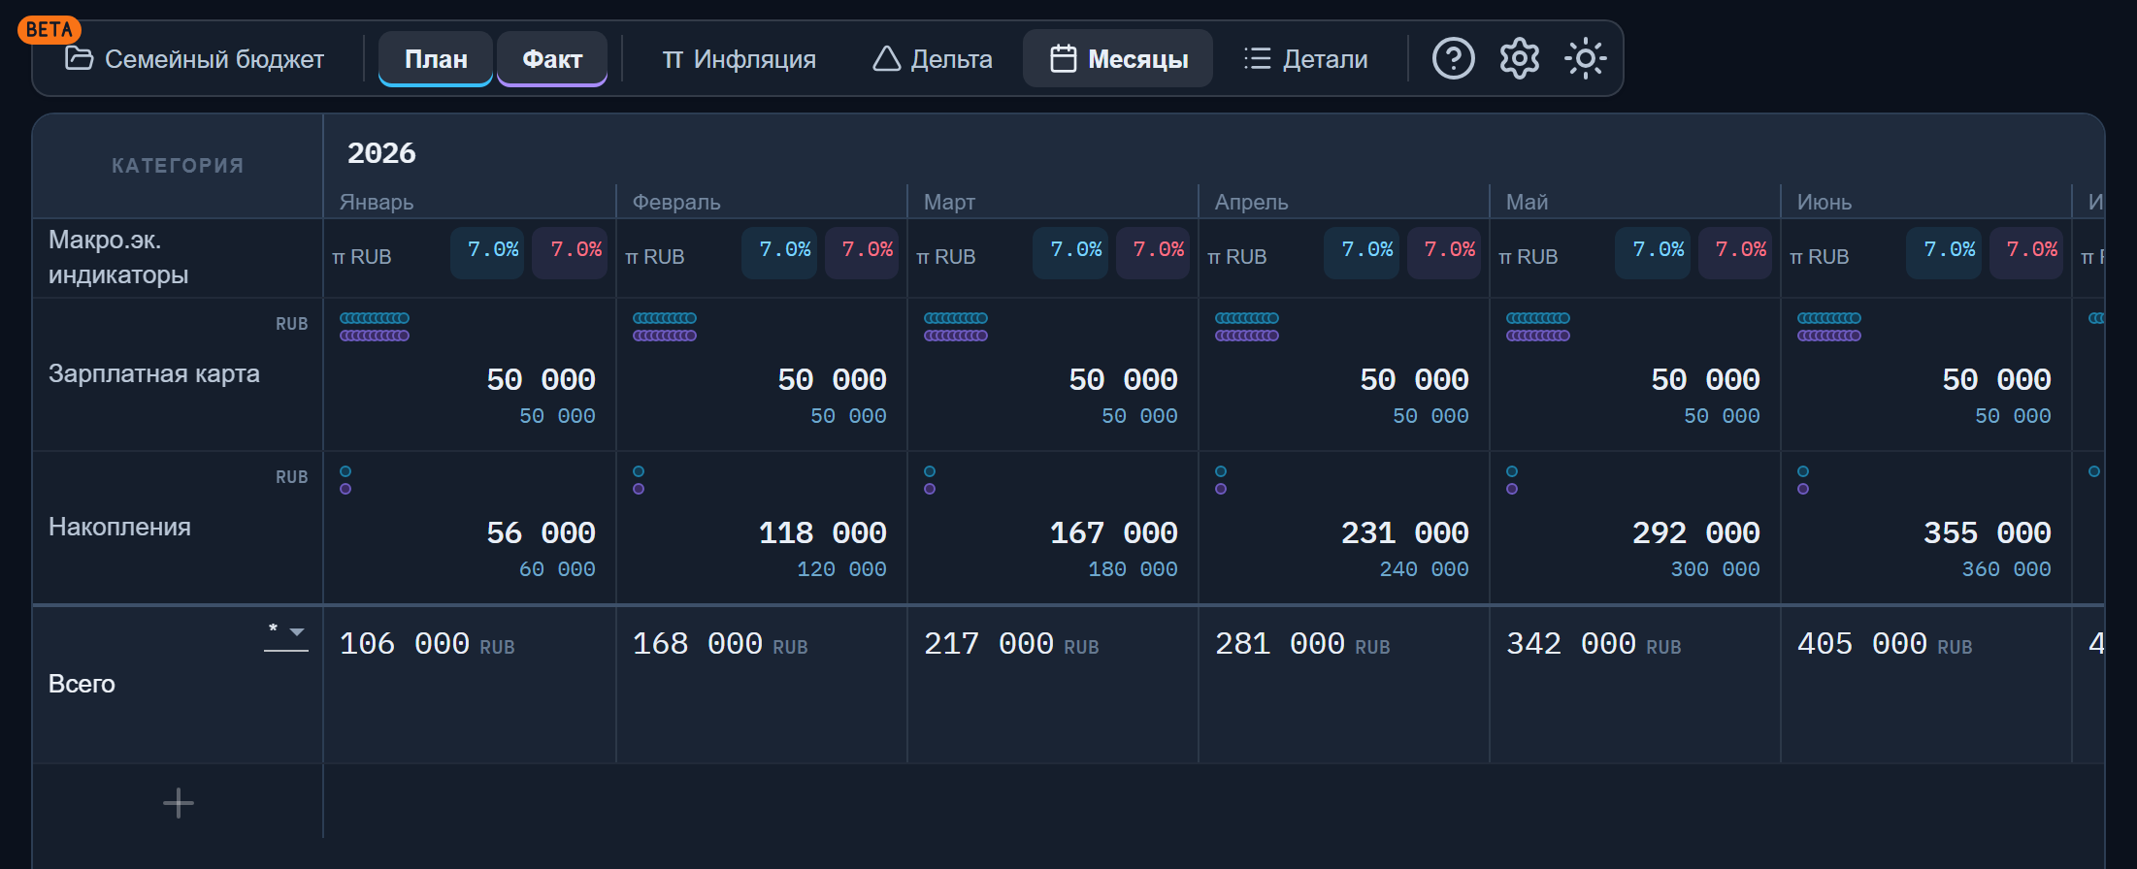Click π RUB indicator in Февраль
This screenshot has height=869, width=2137.
click(x=655, y=257)
